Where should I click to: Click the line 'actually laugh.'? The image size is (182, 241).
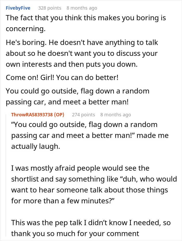36,146
